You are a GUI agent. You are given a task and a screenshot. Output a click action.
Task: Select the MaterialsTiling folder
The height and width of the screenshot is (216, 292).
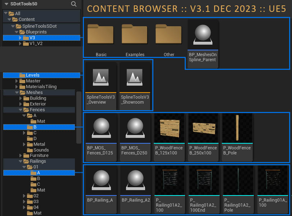[41, 87]
